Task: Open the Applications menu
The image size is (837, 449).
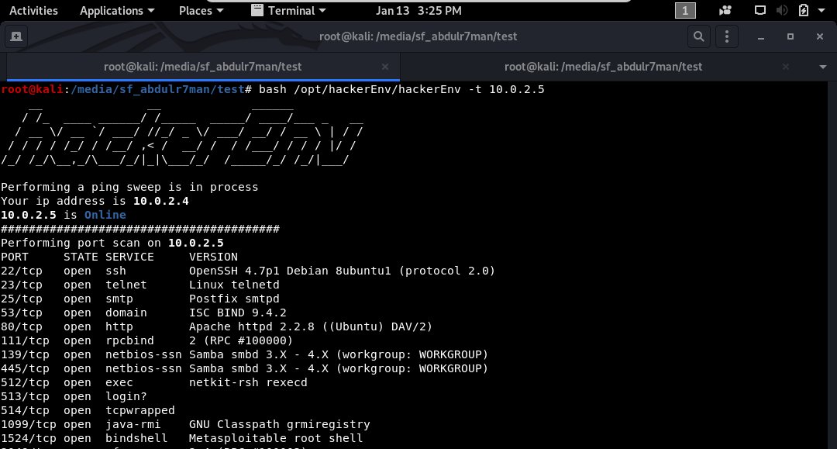Action: coord(117,11)
